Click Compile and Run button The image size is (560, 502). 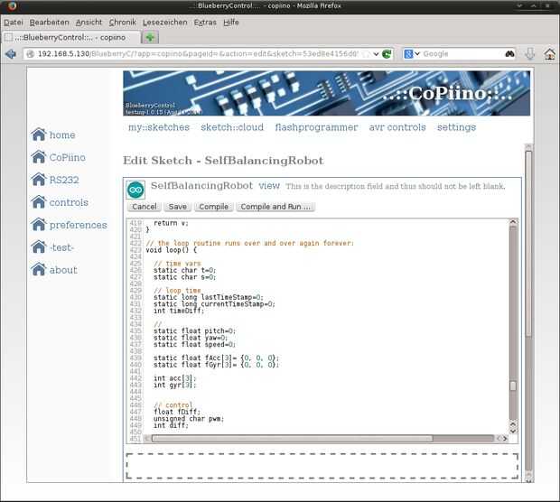pos(275,207)
